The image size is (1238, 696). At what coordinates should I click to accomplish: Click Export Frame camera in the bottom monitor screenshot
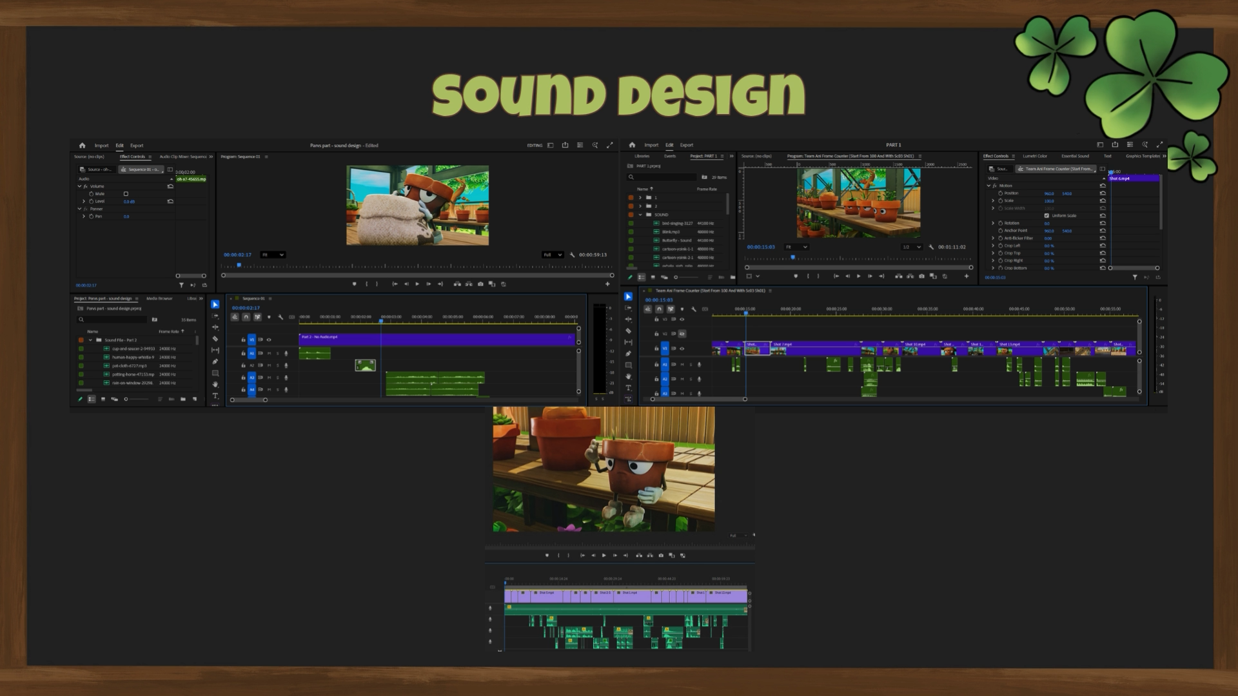(x=660, y=556)
